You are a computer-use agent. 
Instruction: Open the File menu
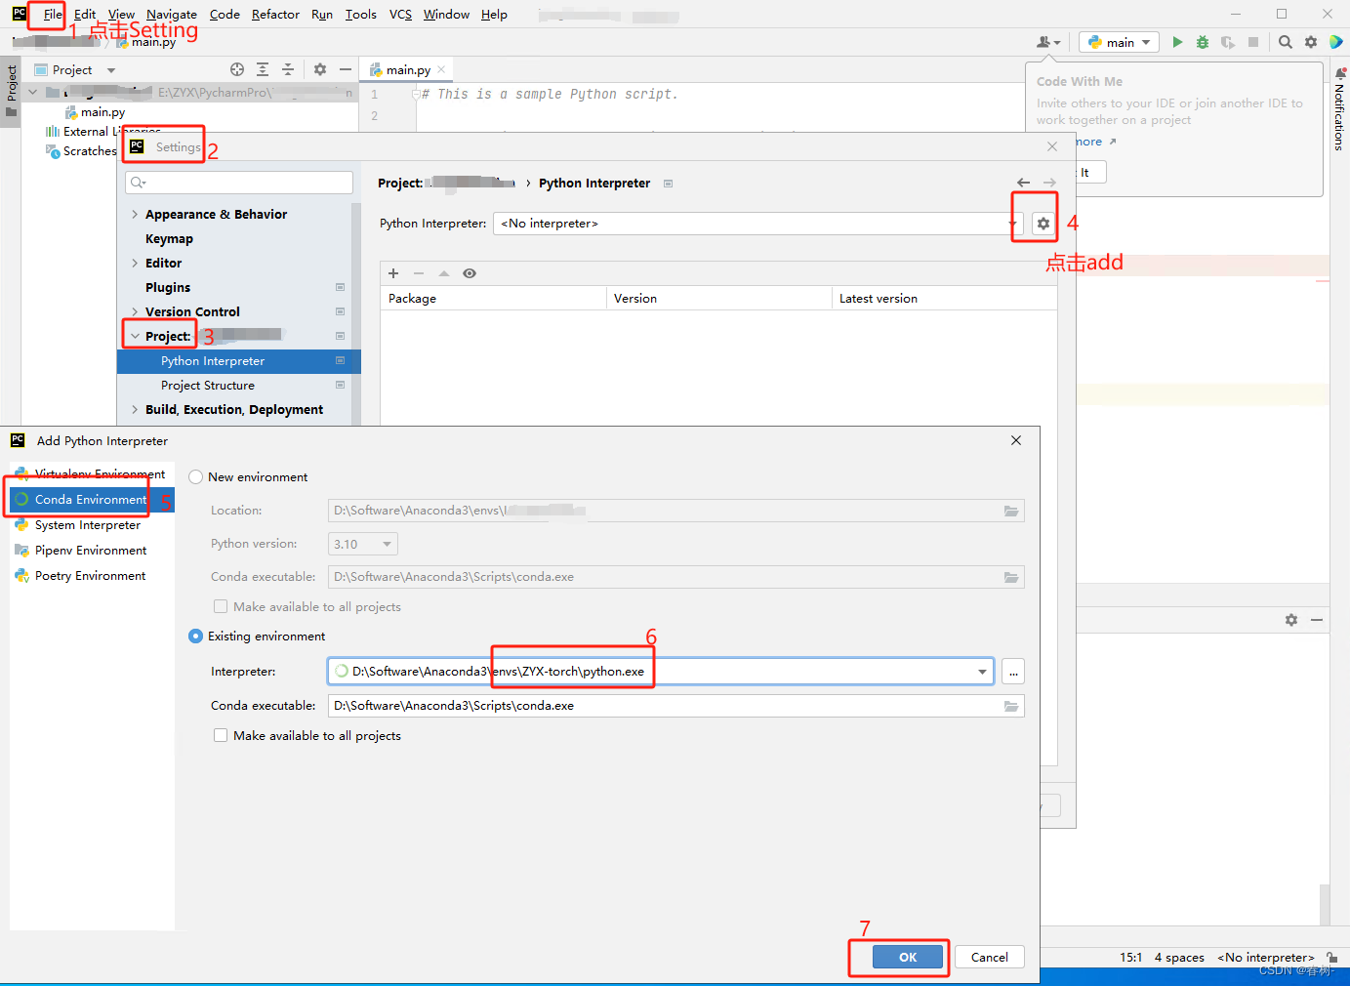pyautogui.click(x=53, y=15)
